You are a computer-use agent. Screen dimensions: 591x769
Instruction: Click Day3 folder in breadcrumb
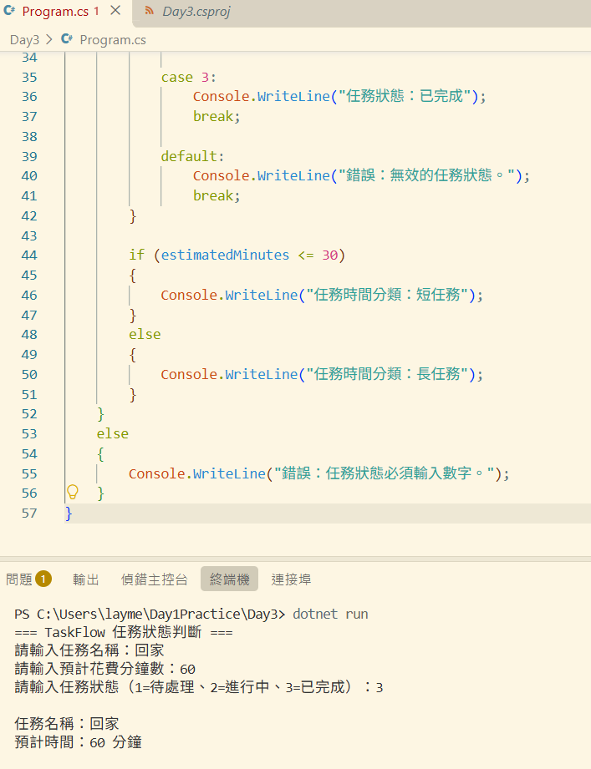coord(24,40)
